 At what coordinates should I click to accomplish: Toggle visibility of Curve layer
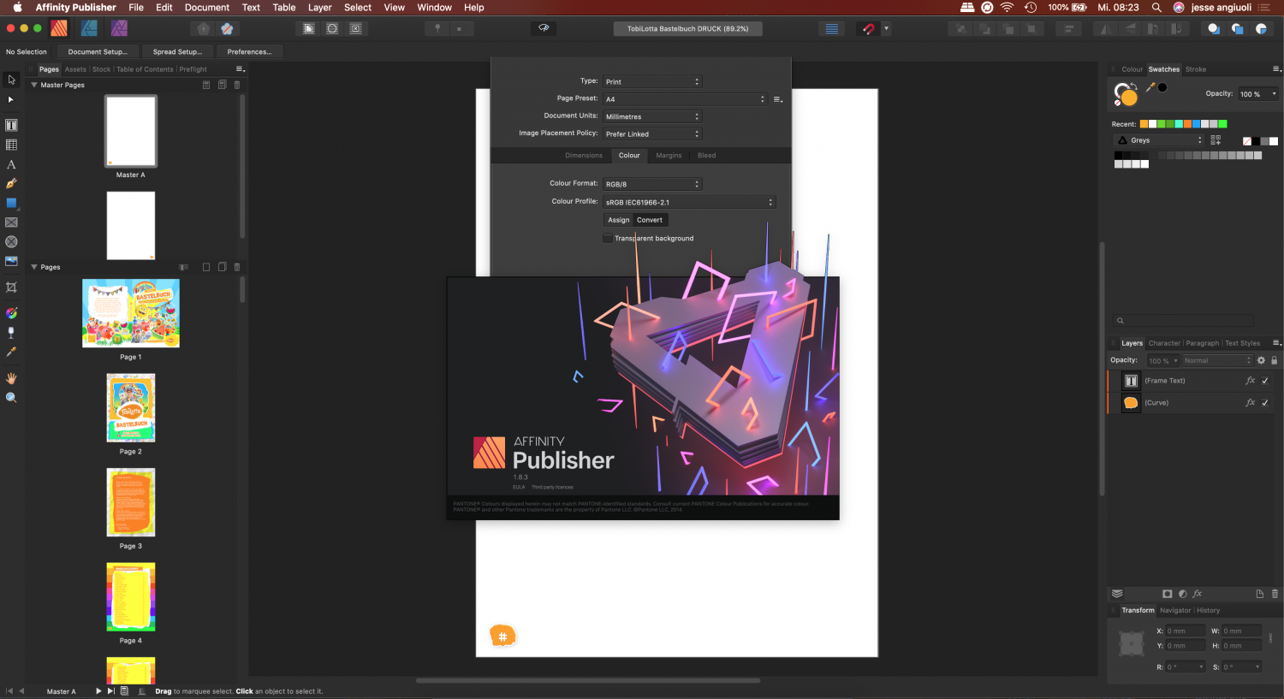coord(1265,402)
